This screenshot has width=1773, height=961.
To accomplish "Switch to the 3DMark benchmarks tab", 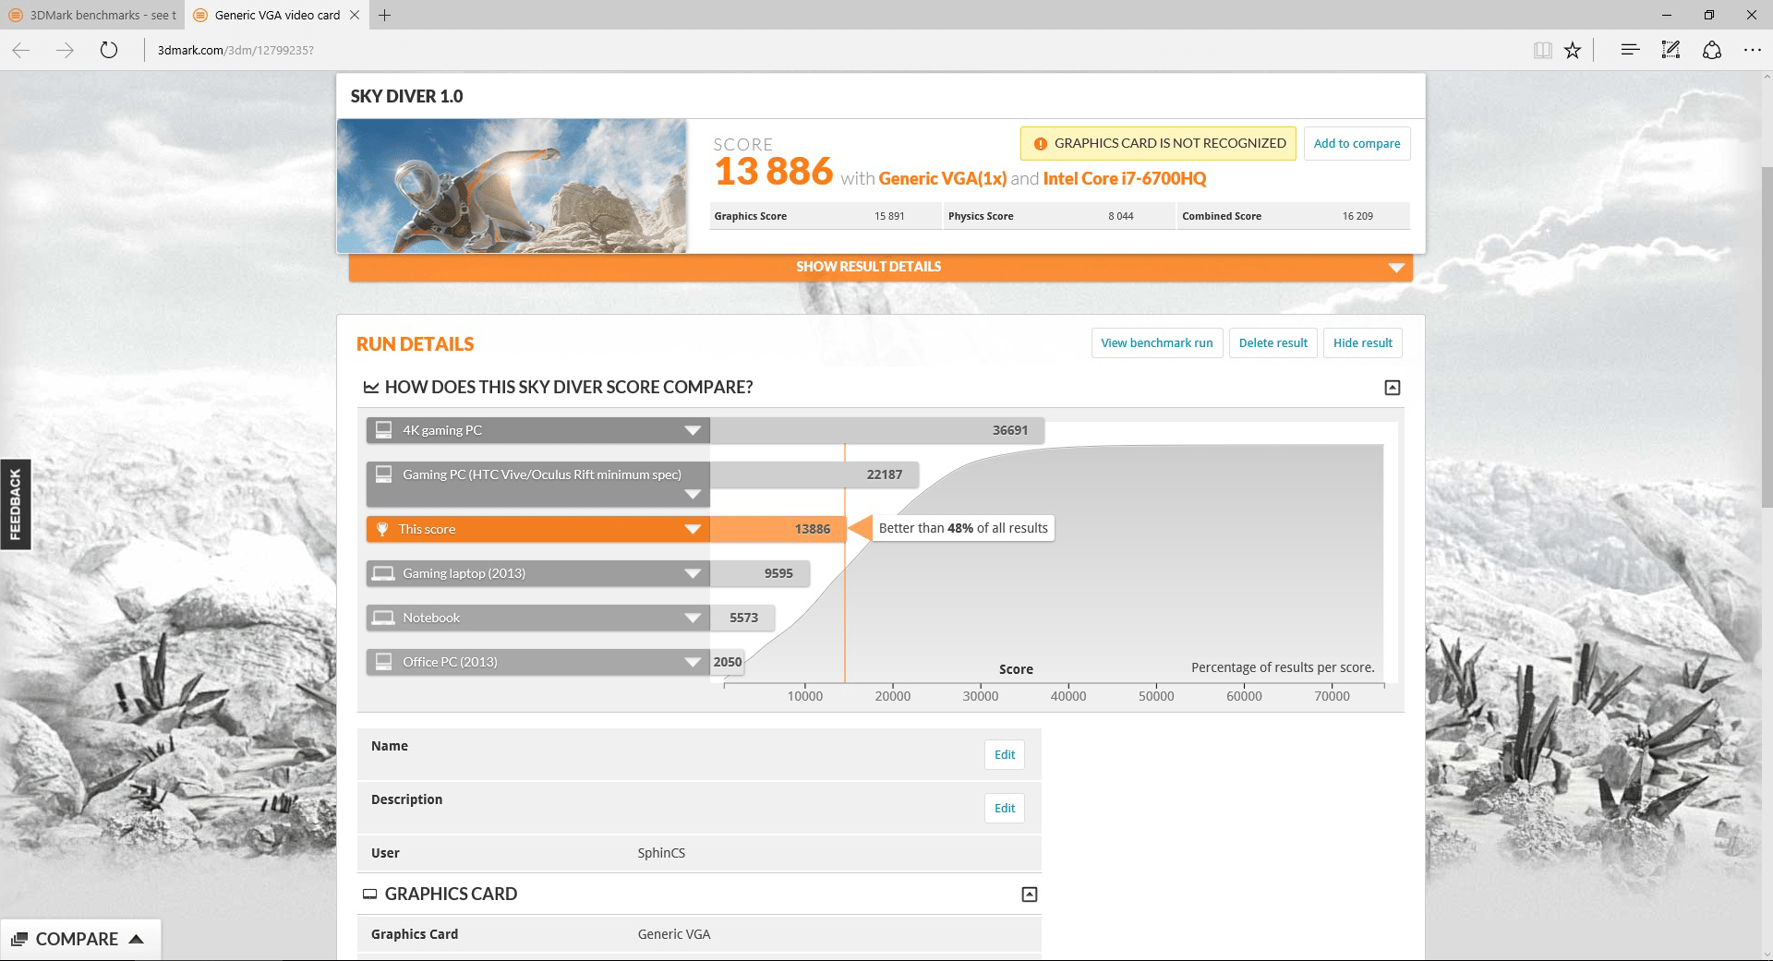I will tap(92, 15).
